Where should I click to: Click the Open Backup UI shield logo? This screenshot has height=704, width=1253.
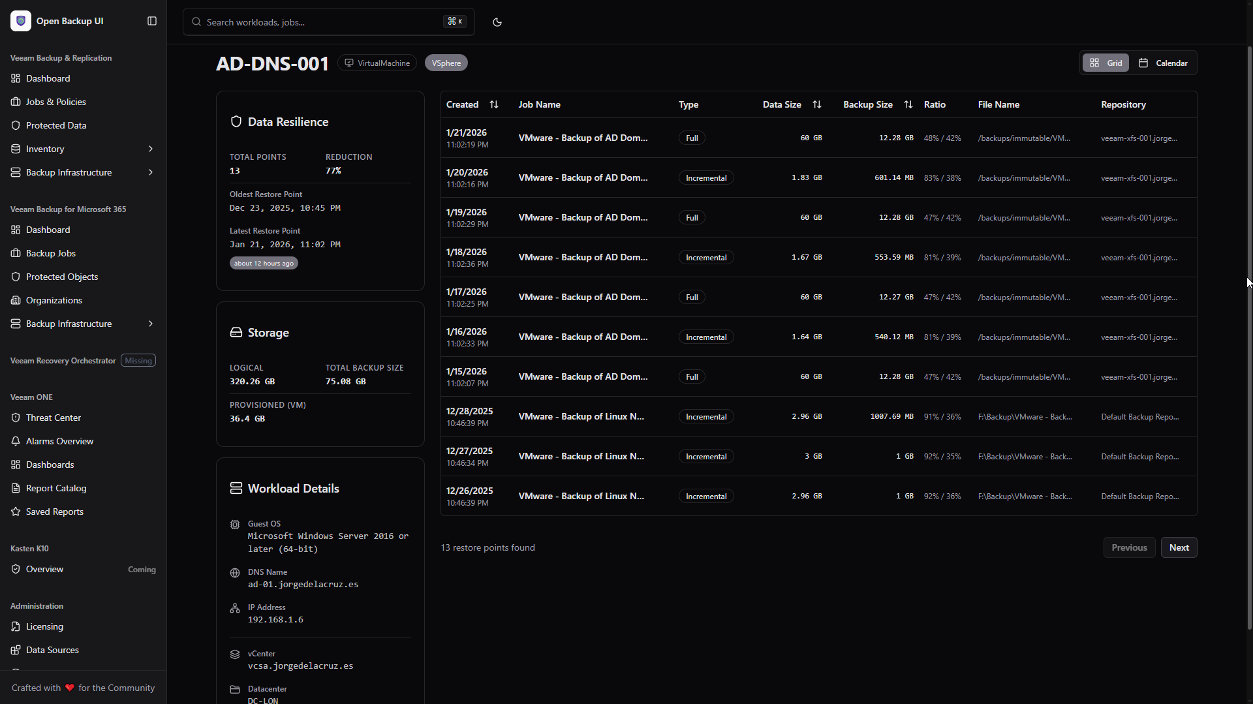[22, 21]
